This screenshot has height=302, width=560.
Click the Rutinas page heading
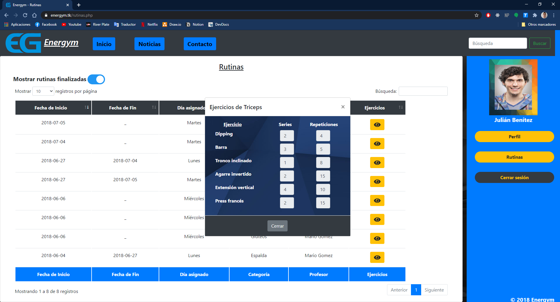(231, 67)
